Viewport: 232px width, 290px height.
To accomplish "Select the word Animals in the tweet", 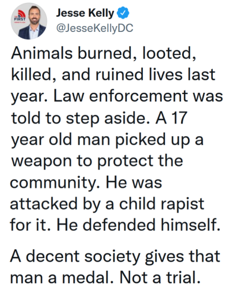I will pyautogui.click(x=42, y=53).
